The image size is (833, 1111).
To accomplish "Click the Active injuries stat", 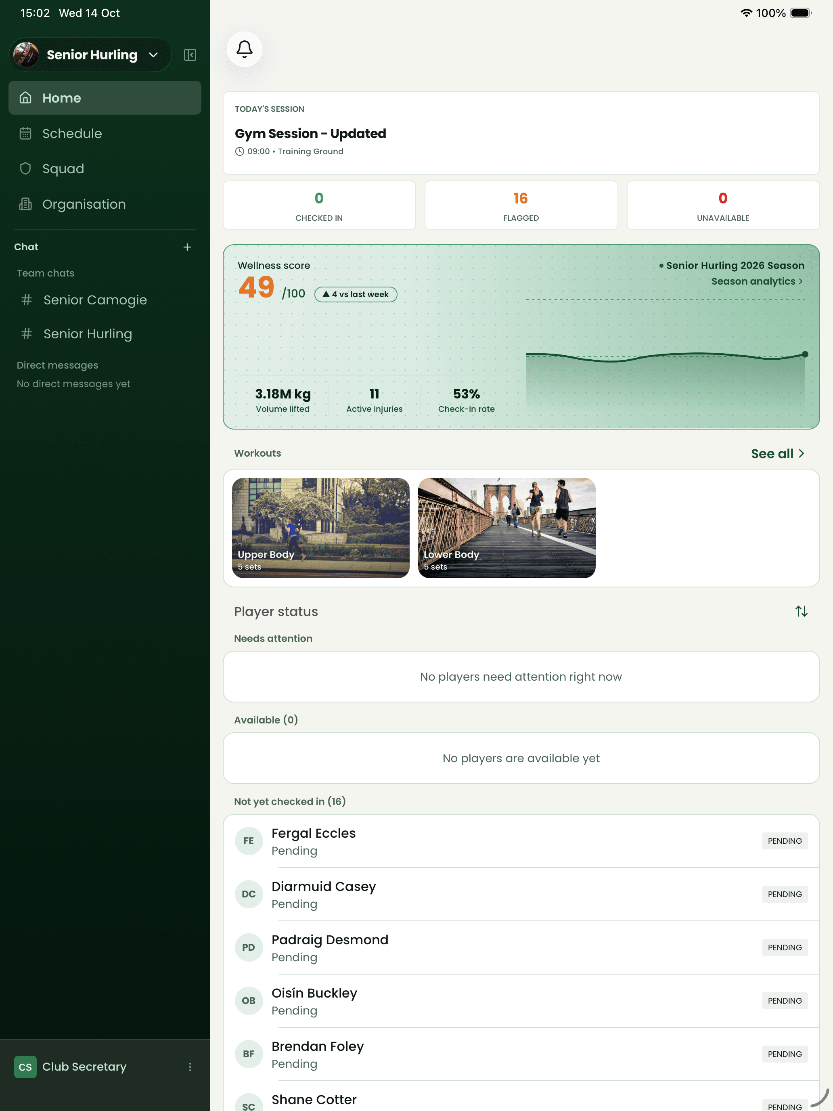I will point(375,400).
